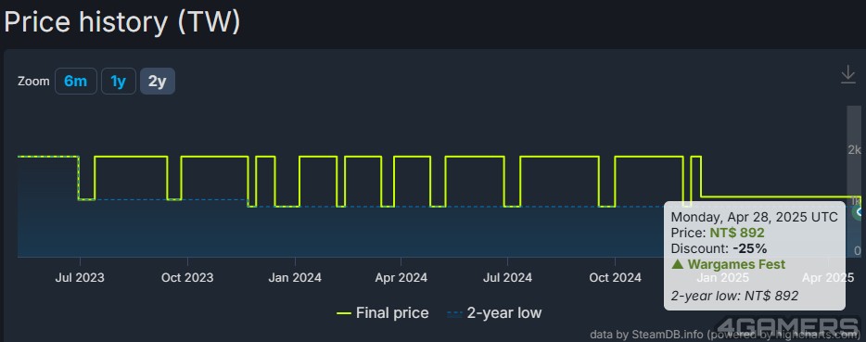This screenshot has height=342, width=866.
Task: Click the Price history (TW) heading
Action: click(122, 22)
